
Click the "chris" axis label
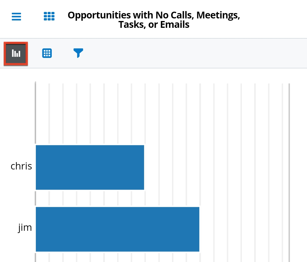point(21,166)
